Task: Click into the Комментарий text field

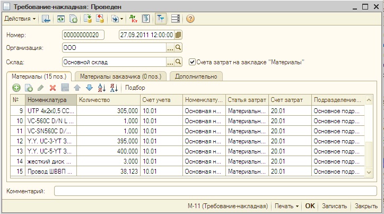Action: [215, 191]
